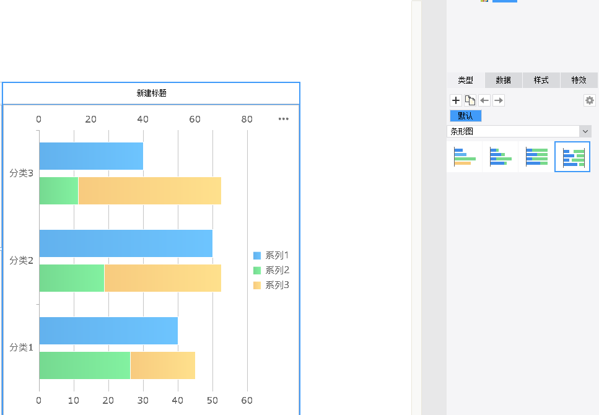Switch to the 样式 tab
This screenshot has width=599, height=415.
[541, 81]
